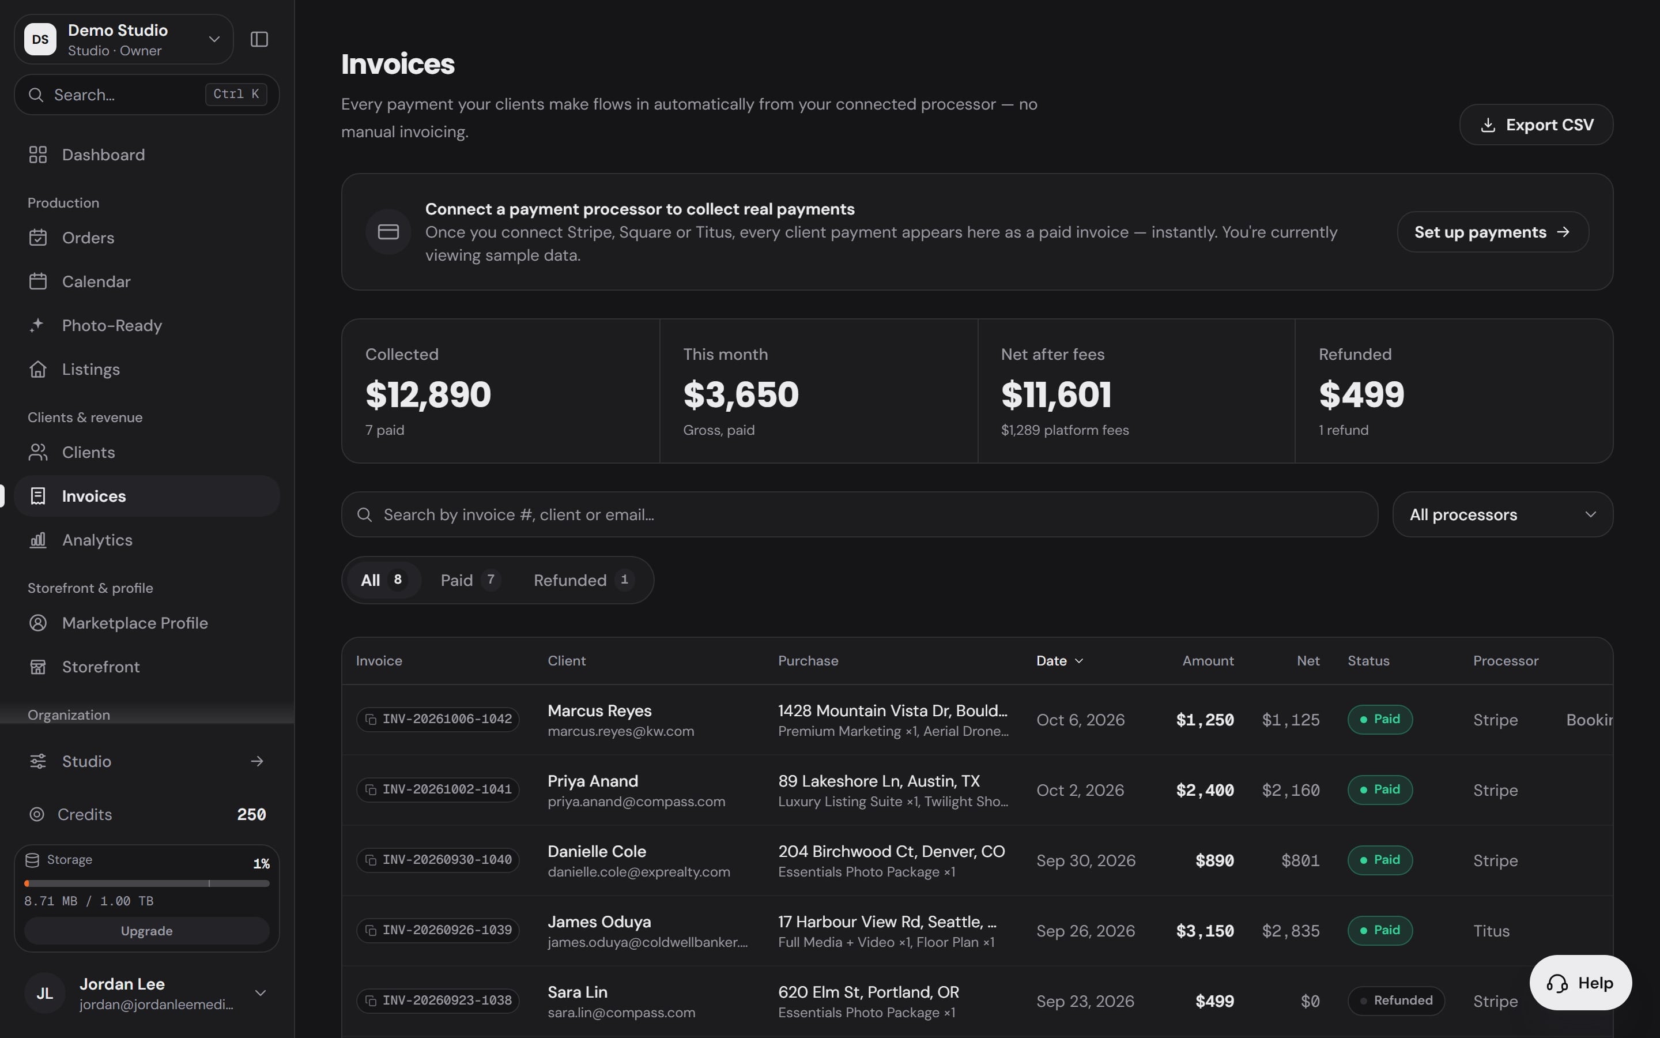Focus the invoice search input
Viewport: 1660px width, 1038px height.
pyautogui.click(x=859, y=515)
